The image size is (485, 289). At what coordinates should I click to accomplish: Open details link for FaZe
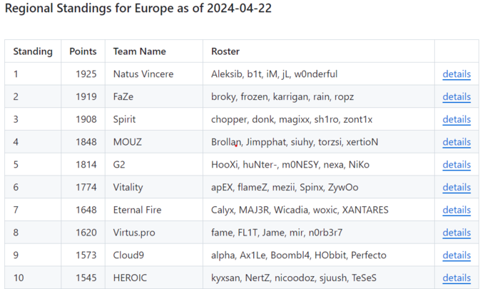[456, 97]
